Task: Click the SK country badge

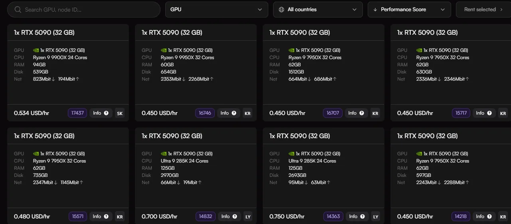Action: [x=120, y=113]
